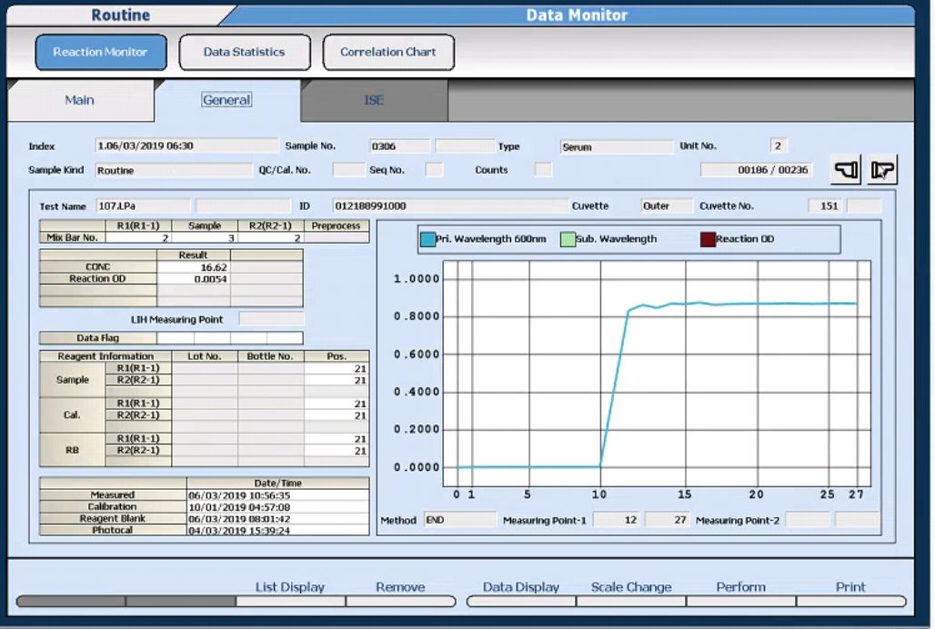Click the QC/Cal. No. field
The image size is (935, 629).
[x=348, y=170]
